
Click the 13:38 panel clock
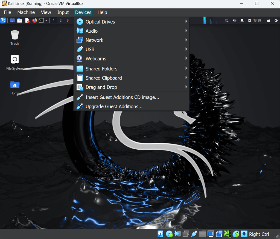point(257,20)
